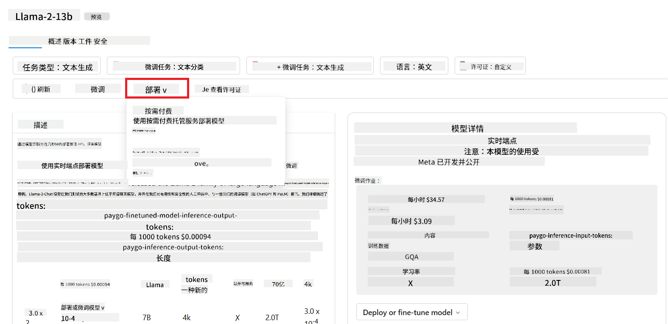Click the Llama table header cell
Viewport: 668px width, 324px height.
click(x=155, y=285)
